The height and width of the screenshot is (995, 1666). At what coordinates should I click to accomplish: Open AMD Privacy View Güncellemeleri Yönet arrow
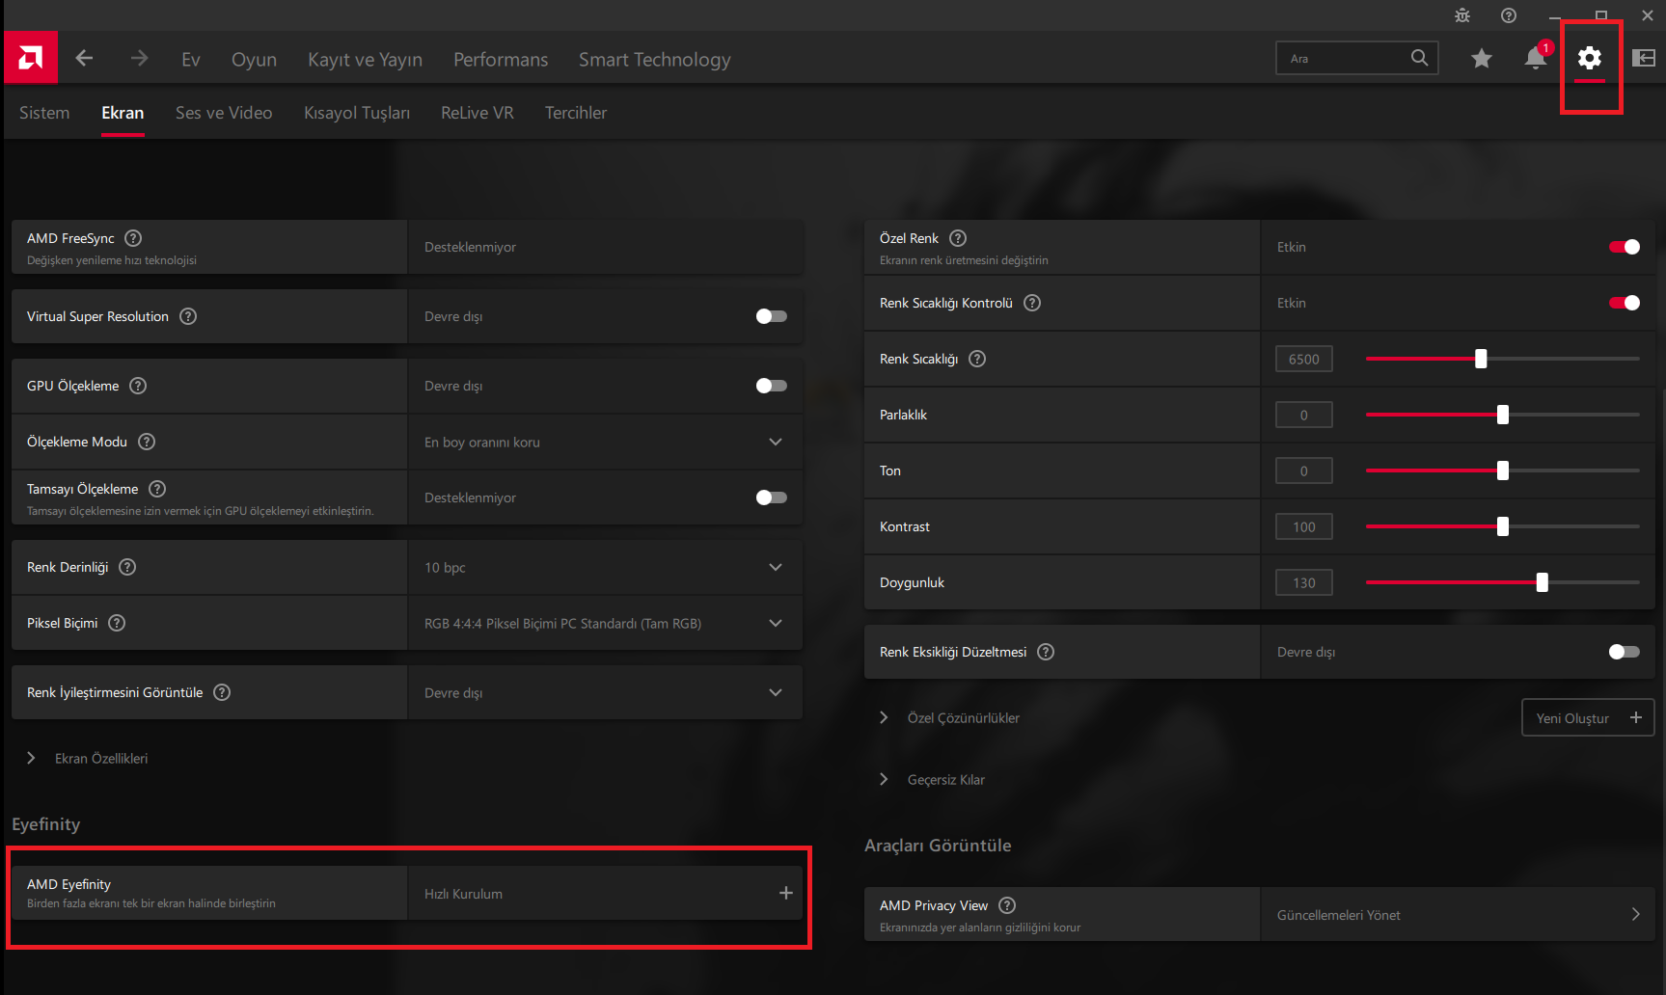pos(1636,914)
